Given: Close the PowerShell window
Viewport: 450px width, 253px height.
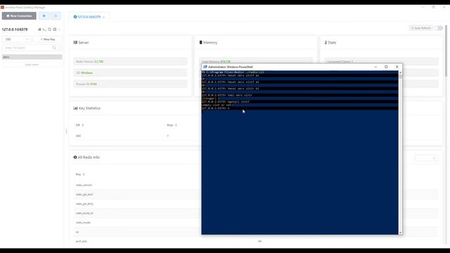Looking at the screenshot, I should click(x=397, y=67).
